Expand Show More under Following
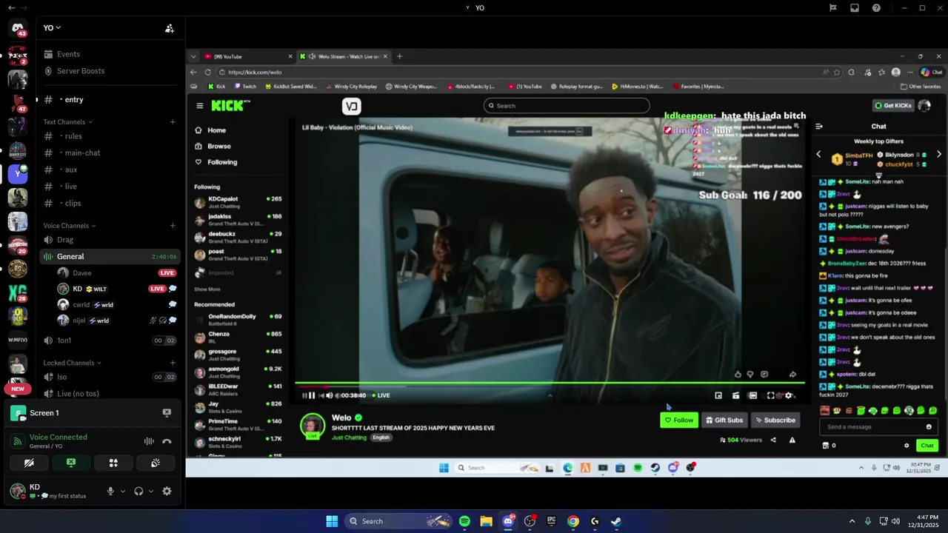The width and height of the screenshot is (948, 533). click(x=207, y=289)
